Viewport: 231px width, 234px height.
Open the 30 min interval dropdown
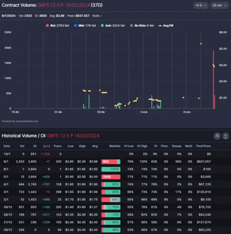219,5
